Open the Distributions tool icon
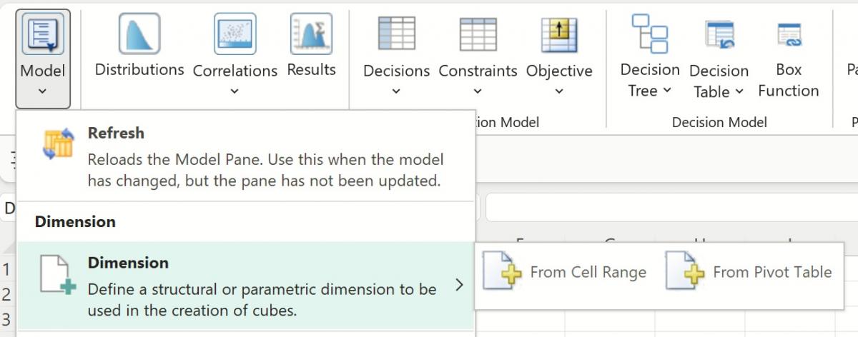858x337 pixels. (x=139, y=34)
